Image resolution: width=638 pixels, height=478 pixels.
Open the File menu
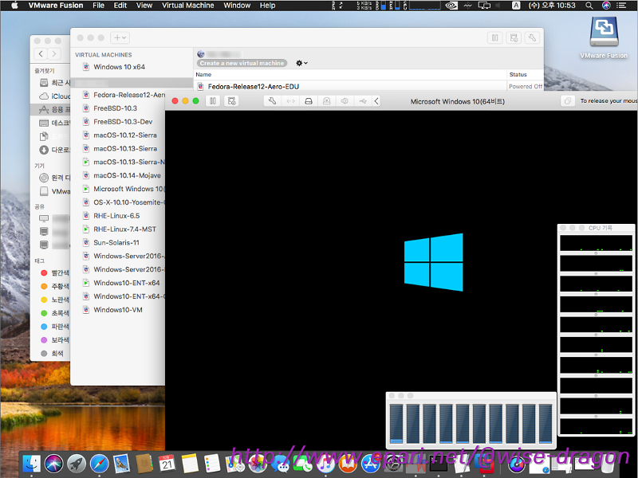(98, 6)
